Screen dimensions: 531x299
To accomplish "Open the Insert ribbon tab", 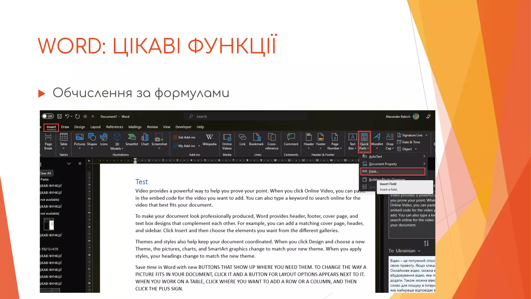I will tap(51, 127).
